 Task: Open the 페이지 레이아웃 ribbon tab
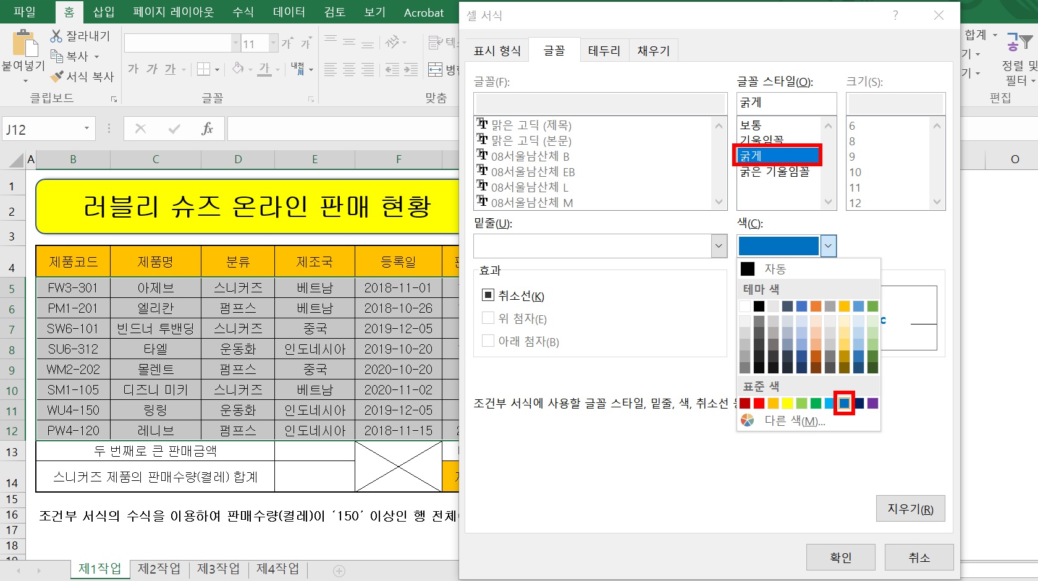click(x=174, y=12)
